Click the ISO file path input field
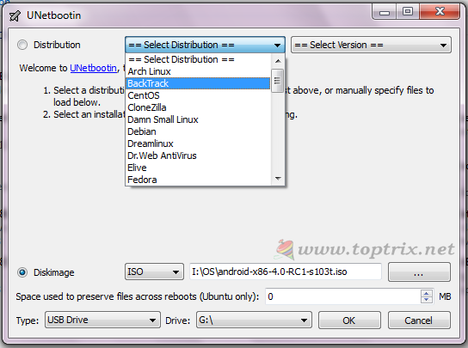The width and height of the screenshot is (468, 348). [286, 272]
